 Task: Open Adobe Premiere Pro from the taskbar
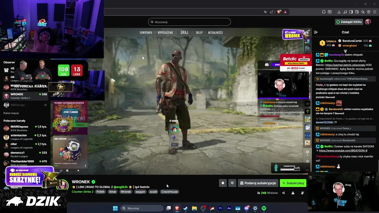tap(220, 208)
